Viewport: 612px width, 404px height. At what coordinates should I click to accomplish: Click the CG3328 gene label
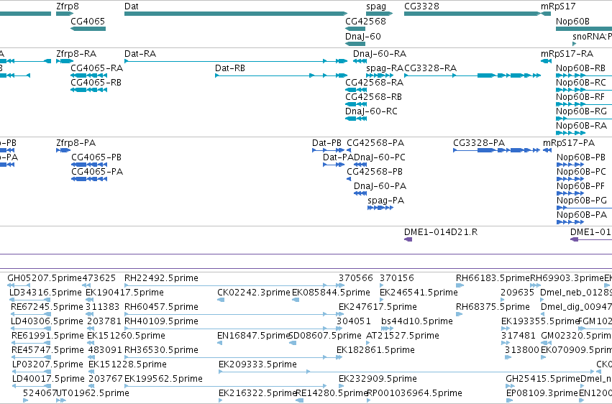pos(421,6)
